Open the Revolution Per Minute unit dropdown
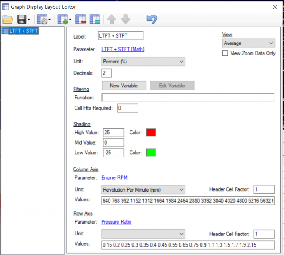 pos(143,190)
